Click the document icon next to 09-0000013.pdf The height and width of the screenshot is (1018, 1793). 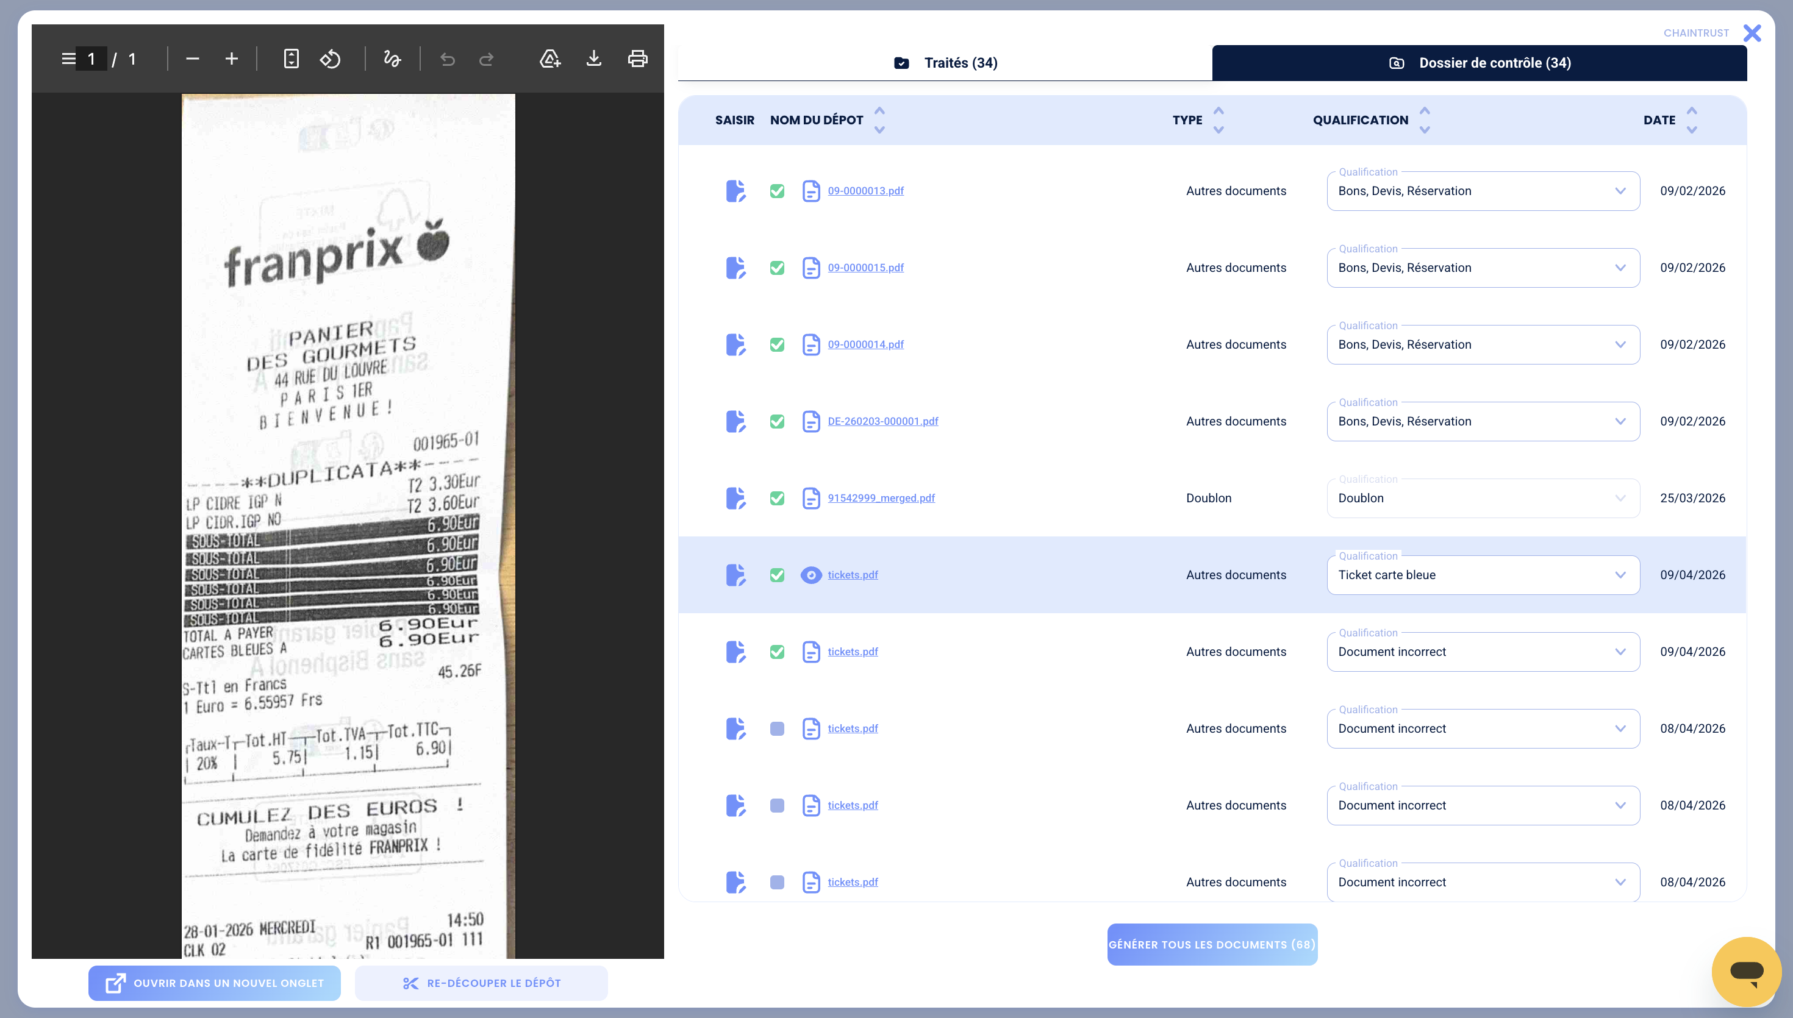click(x=811, y=191)
